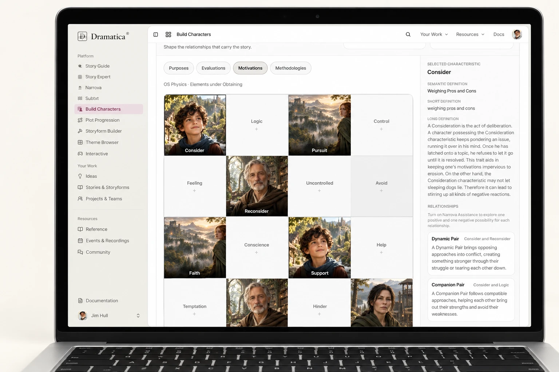Open search with the magnifier icon
The width and height of the screenshot is (559, 372).
(x=408, y=35)
